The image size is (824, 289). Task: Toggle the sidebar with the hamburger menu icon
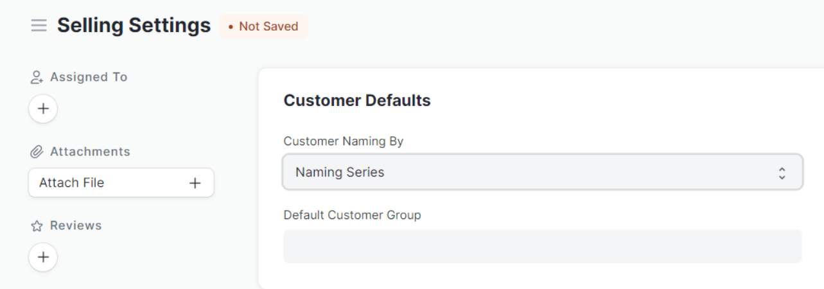pos(39,26)
